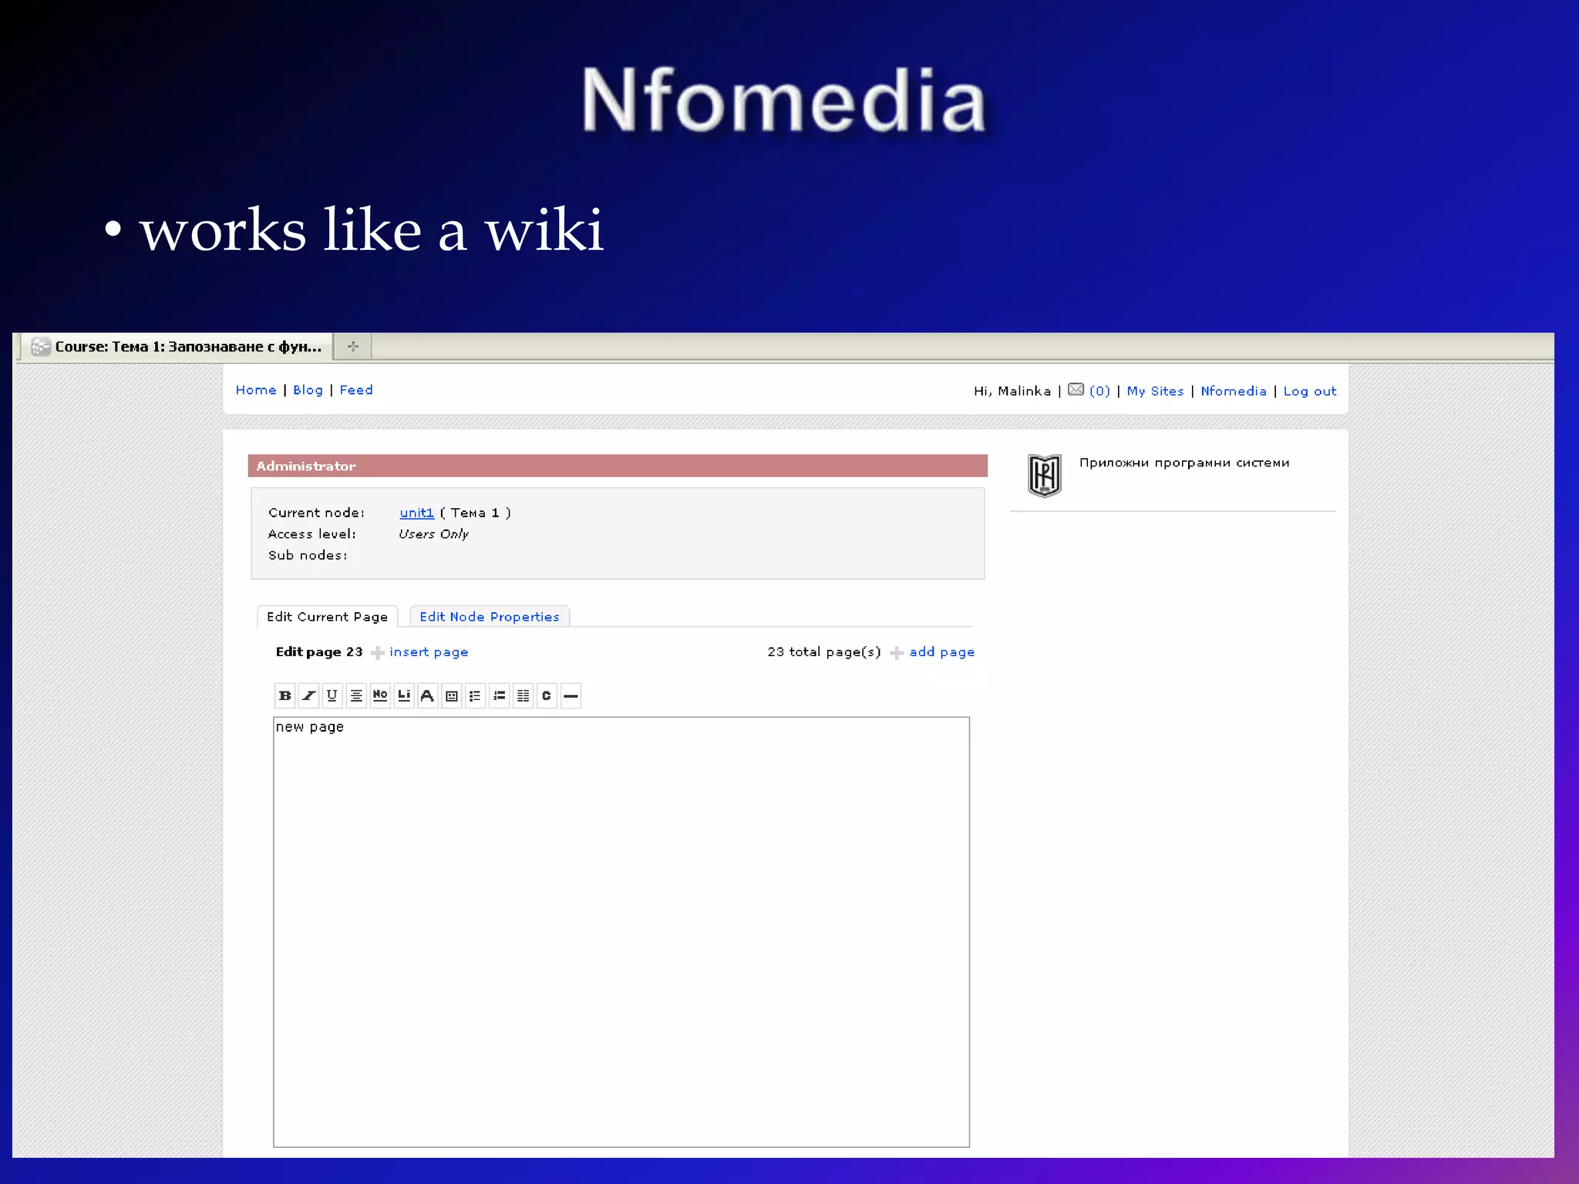The width and height of the screenshot is (1579, 1184).
Task: Open a new browser tab
Action: coord(353,346)
